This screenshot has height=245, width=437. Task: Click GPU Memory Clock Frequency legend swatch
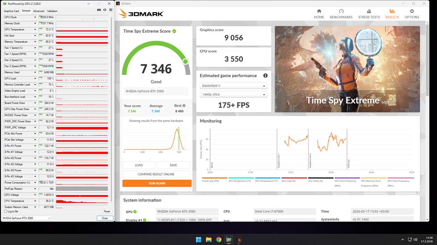(373, 178)
